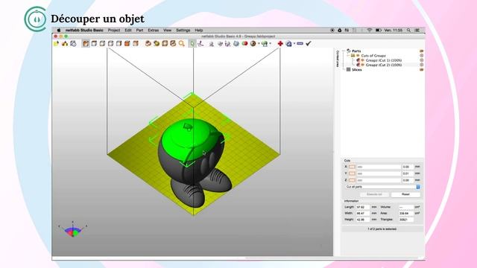Click the open project folder icon
This screenshot has height=268, width=477.
[57, 44]
